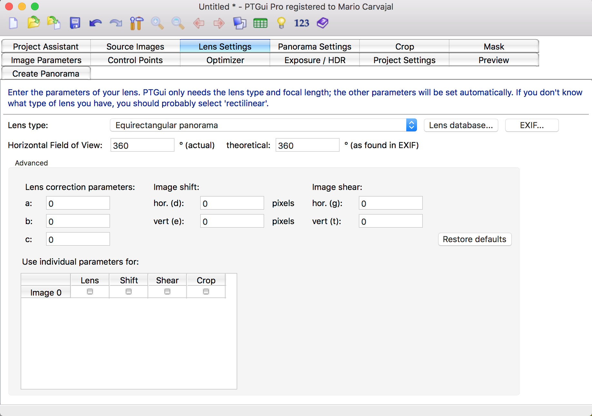Image resolution: width=592 pixels, height=416 pixels.
Task: Open the Crop tab
Action: pyautogui.click(x=404, y=46)
